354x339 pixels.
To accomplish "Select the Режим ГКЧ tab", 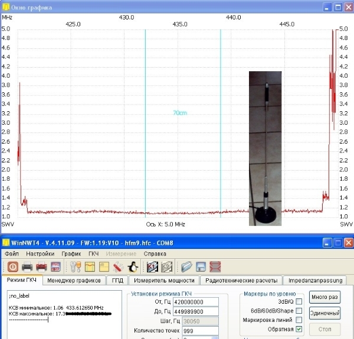I will pyautogui.click(x=22, y=280).
